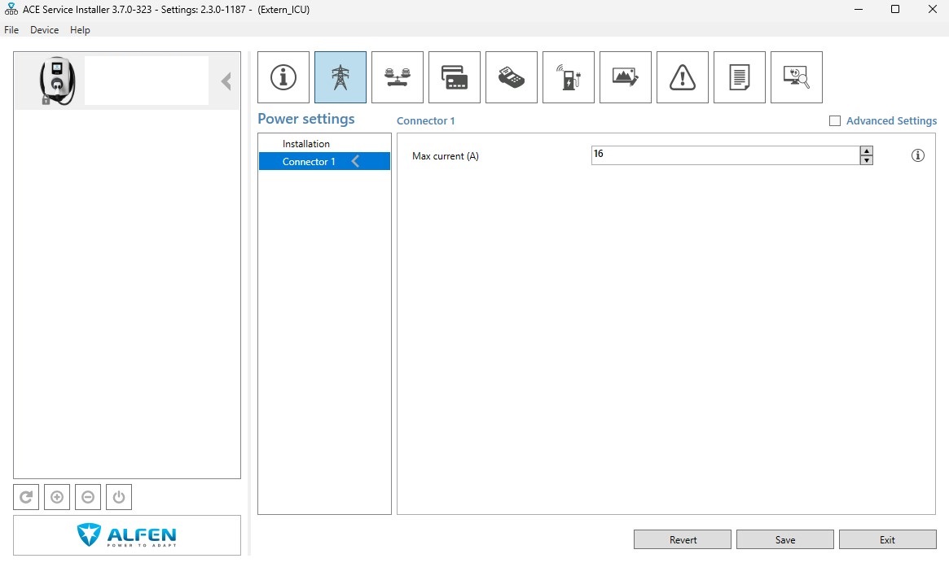Image resolution: width=949 pixels, height=567 pixels.
Task: Click the remove device minus button
Action: (x=88, y=497)
